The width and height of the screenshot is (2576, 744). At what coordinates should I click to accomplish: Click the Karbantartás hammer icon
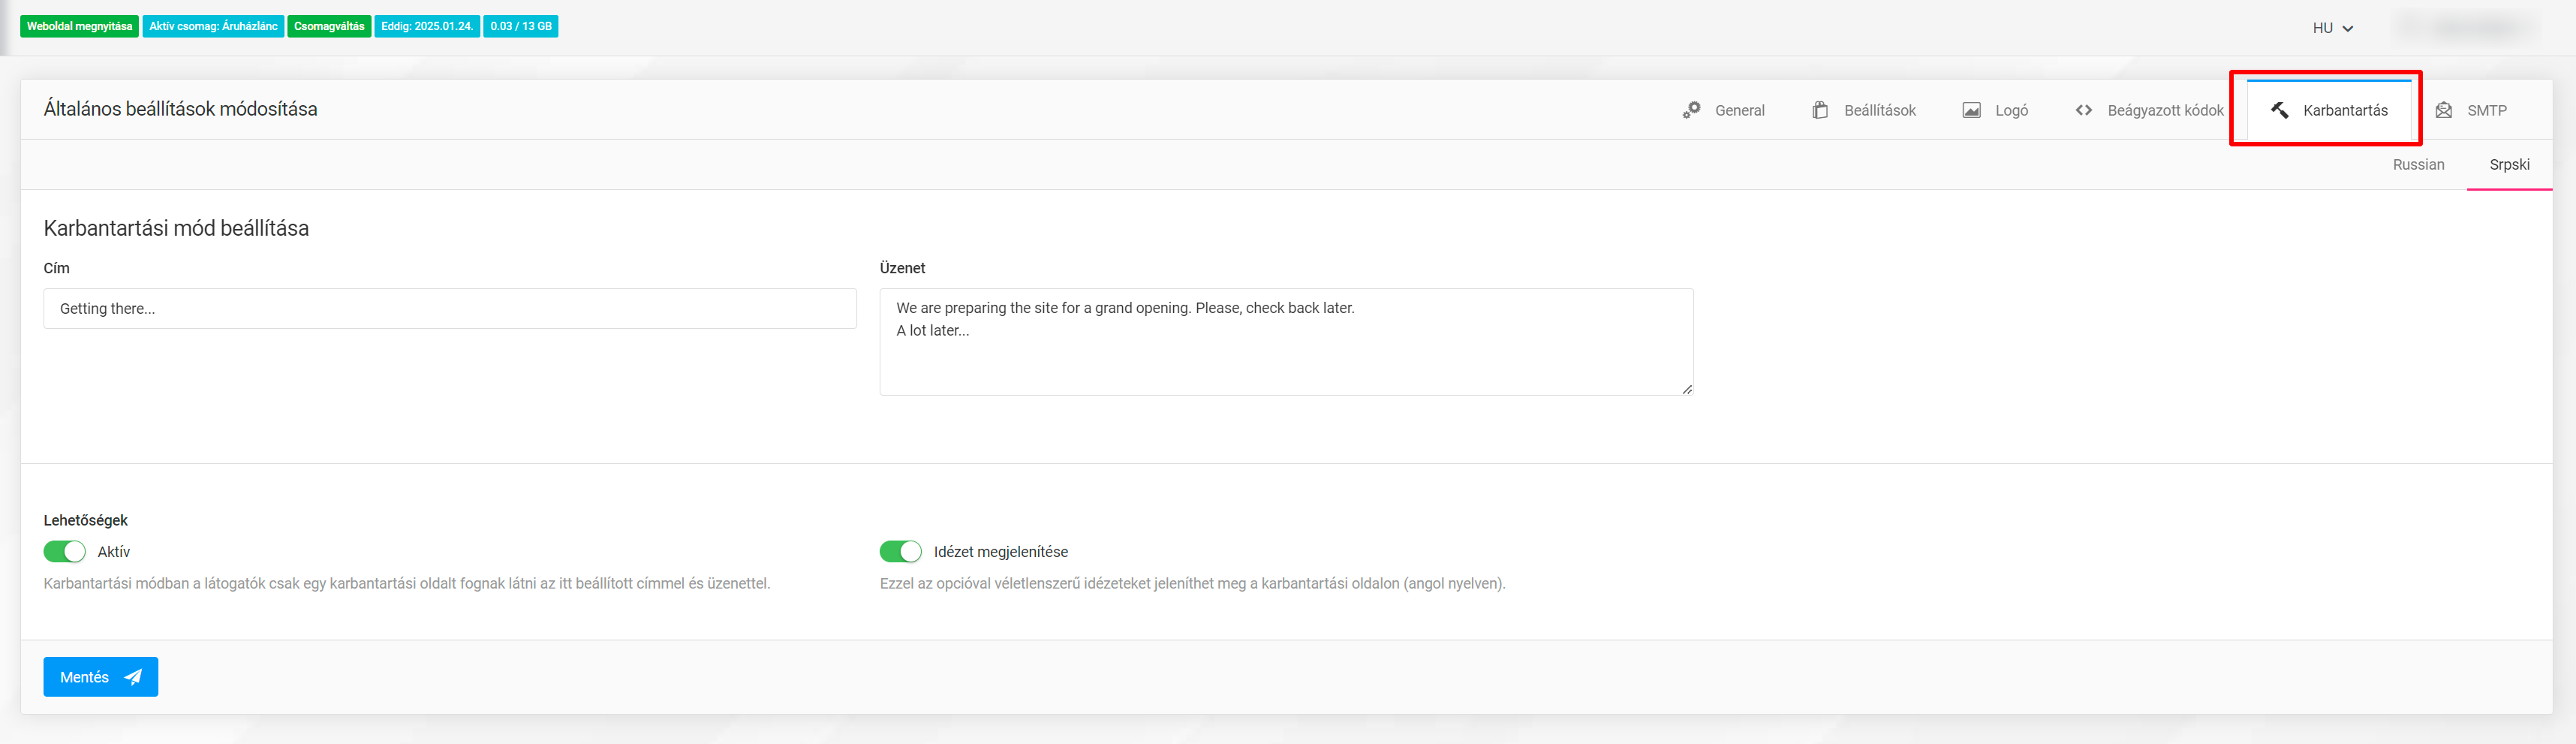pos(2279,110)
